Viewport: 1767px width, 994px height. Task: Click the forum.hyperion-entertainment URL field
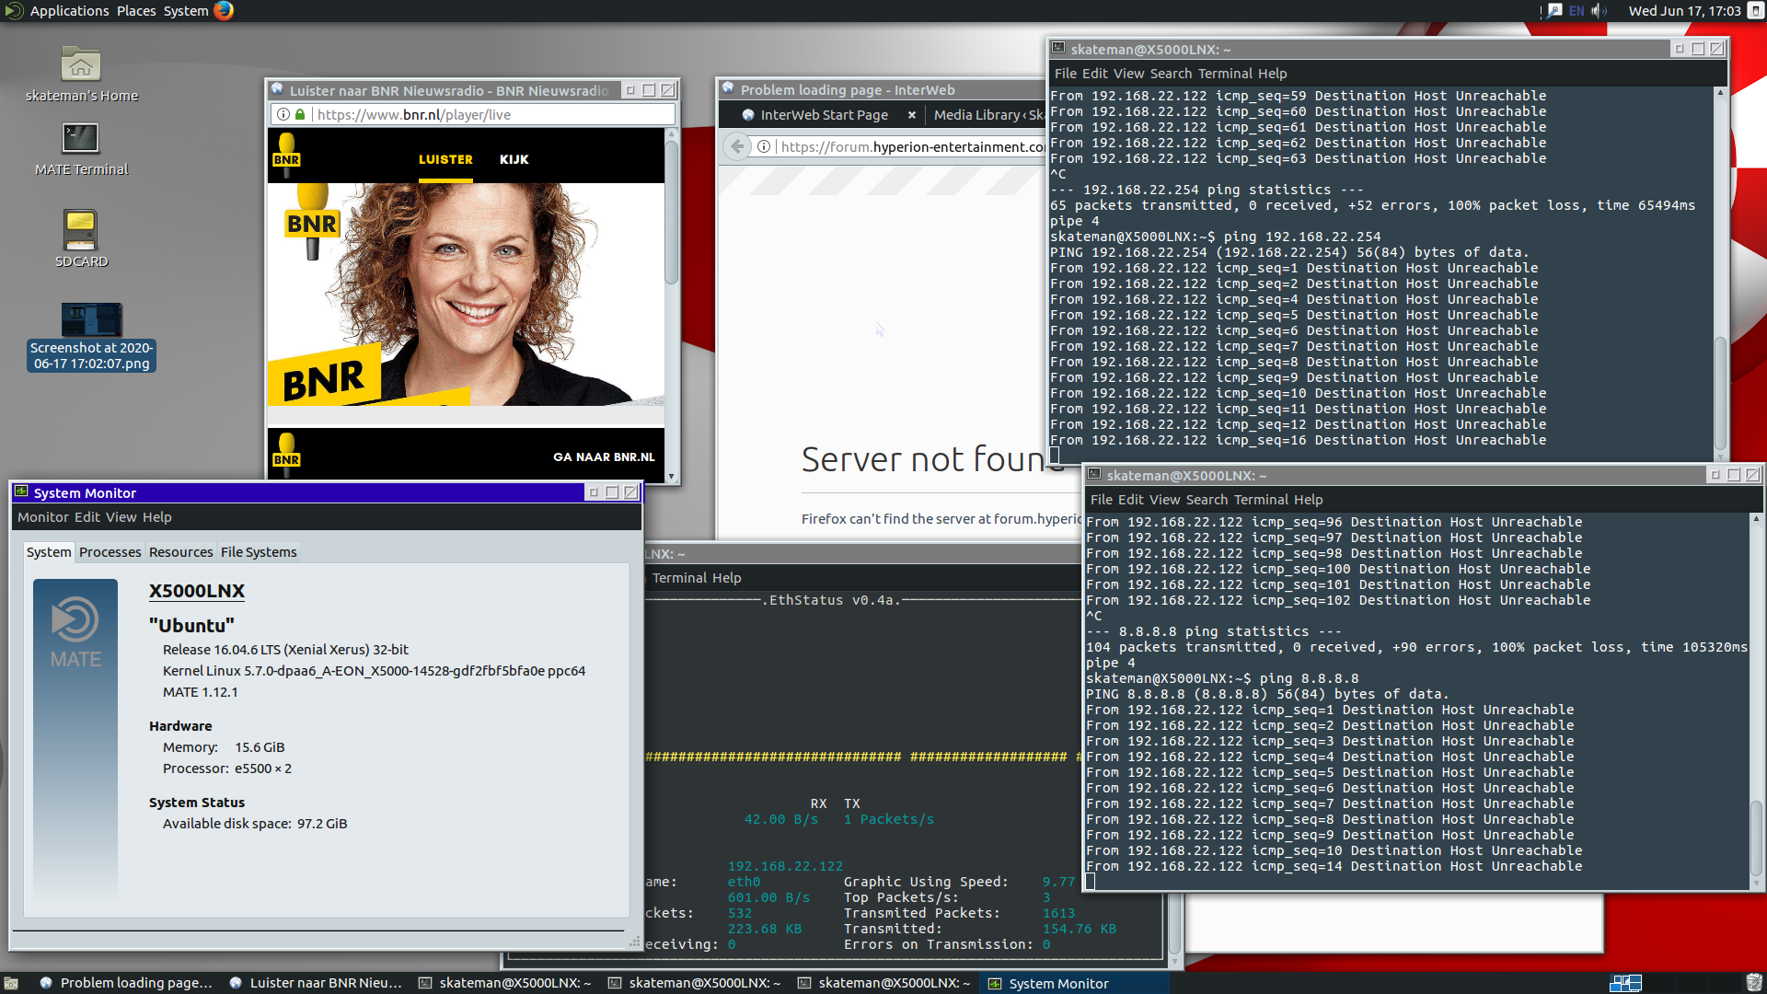click(913, 146)
